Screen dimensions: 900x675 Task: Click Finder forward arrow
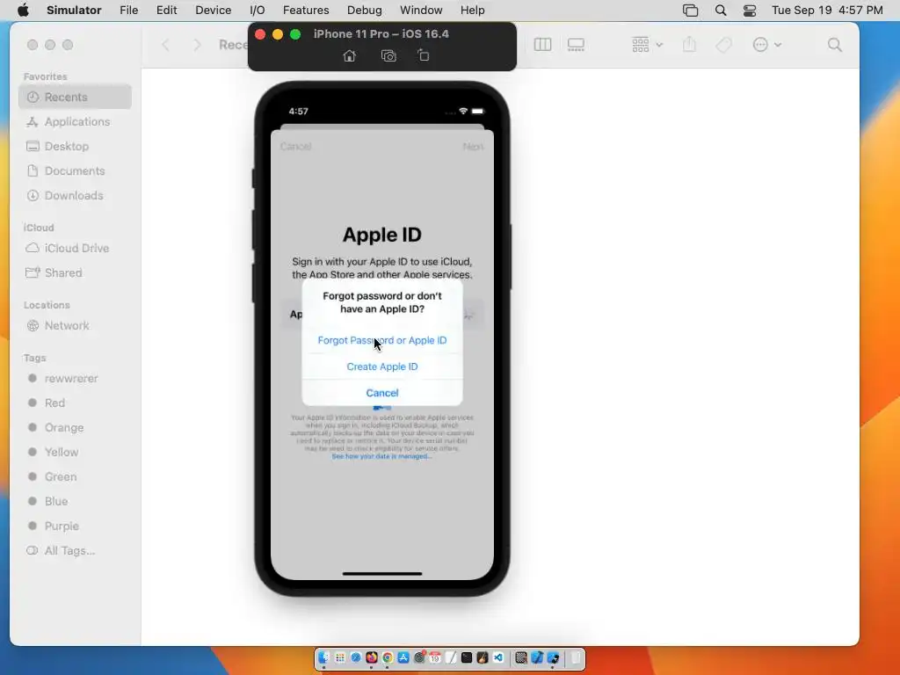197,45
